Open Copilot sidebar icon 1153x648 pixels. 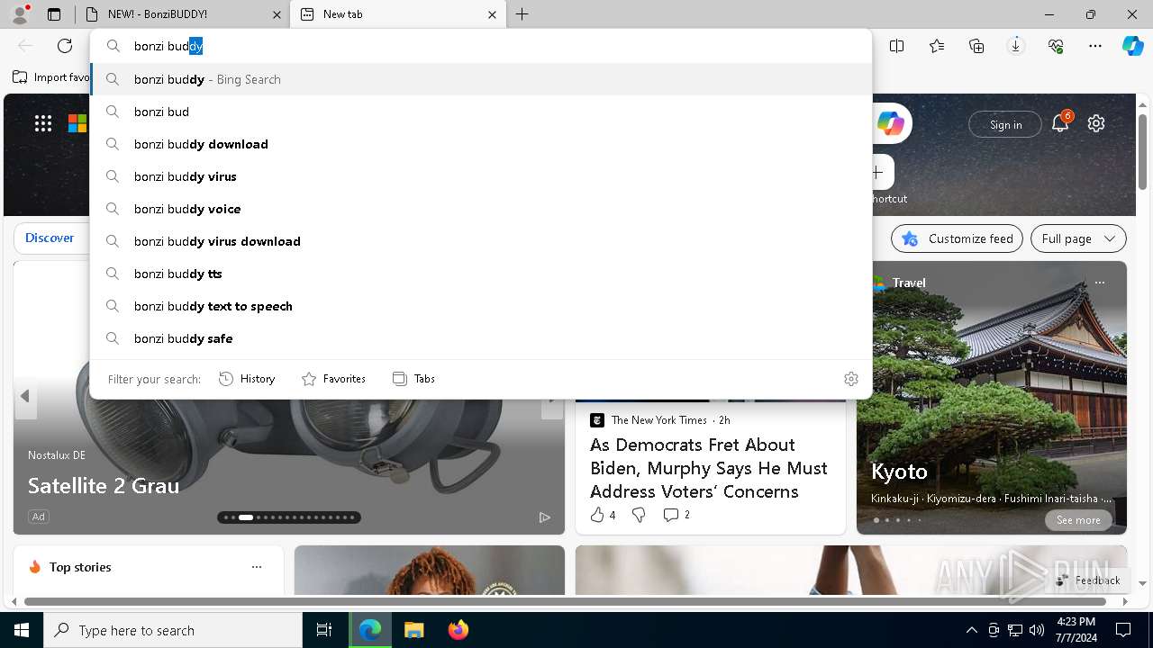coord(1132,46)
